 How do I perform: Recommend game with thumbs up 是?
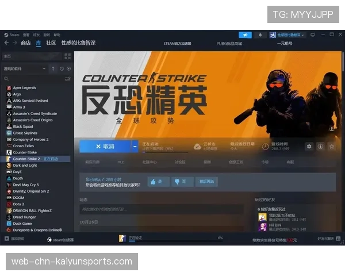[159, 182]
